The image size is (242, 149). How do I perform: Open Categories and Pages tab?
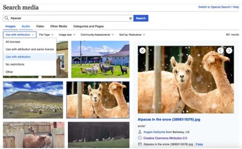tap(88, 26)
